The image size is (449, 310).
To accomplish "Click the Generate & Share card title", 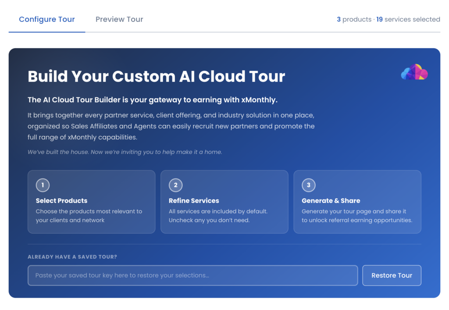I will pos(331,201).
